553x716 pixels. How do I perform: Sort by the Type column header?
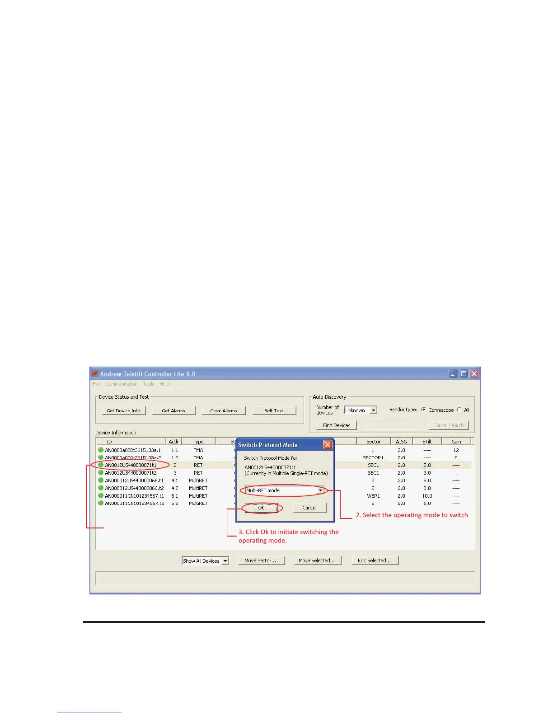point(198,442)
